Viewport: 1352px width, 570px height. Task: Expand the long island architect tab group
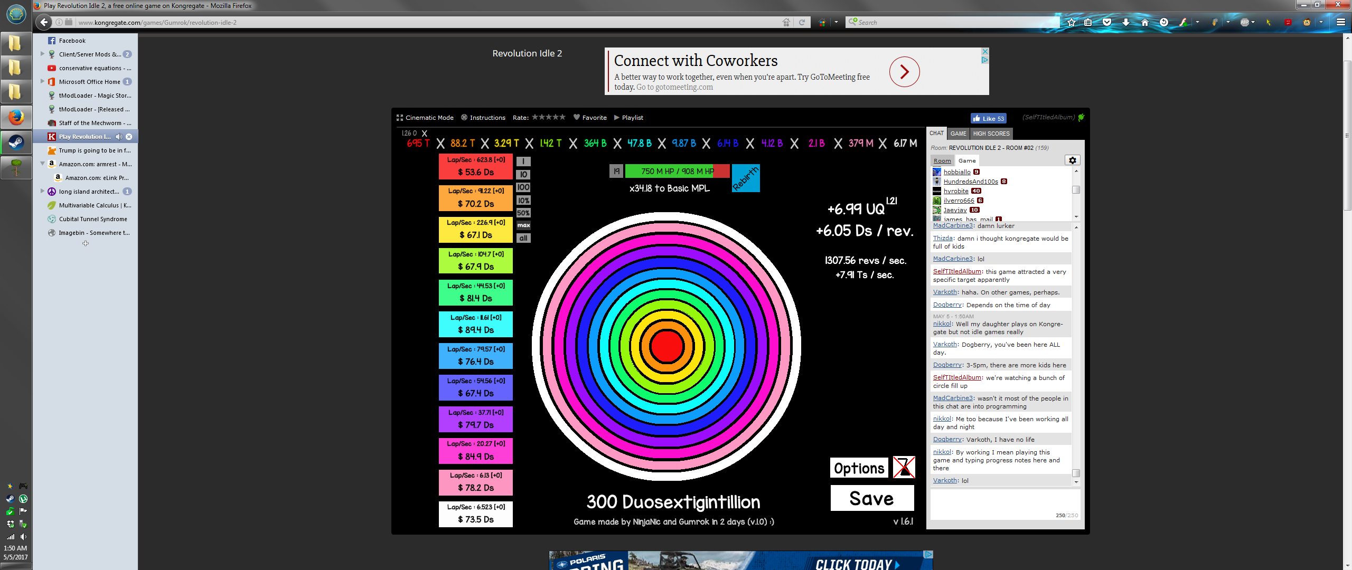(x=43, y=191)
